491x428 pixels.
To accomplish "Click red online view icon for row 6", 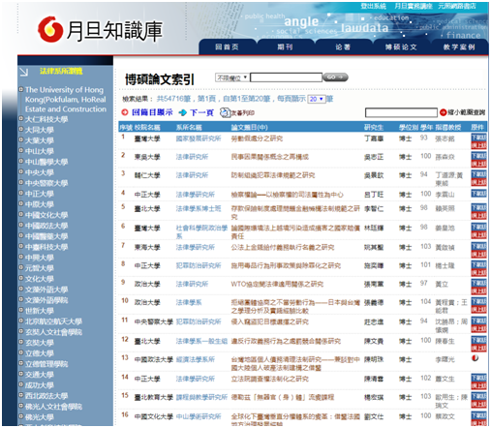I will coord(478,234).
